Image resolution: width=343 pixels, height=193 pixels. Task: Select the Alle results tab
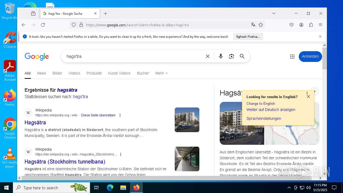coord(28,73)
